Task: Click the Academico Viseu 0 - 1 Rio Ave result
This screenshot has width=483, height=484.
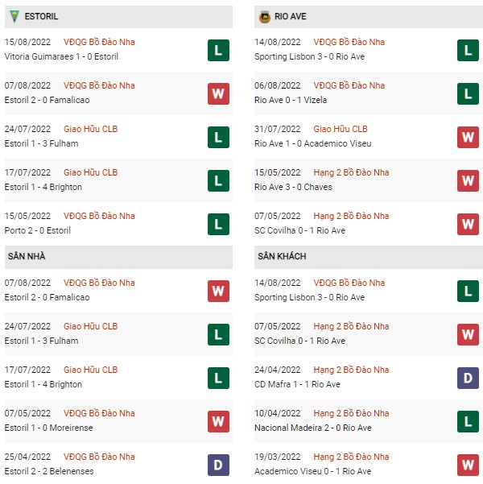Action: (x=313, y=471)
